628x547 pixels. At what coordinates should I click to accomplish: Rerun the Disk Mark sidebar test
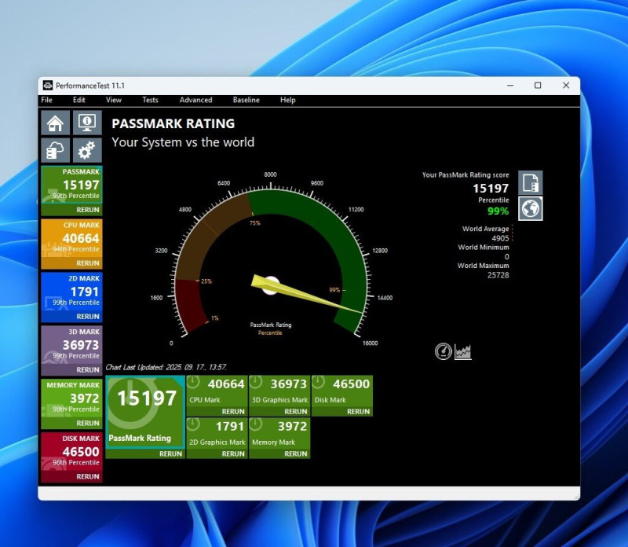(88, 476)
